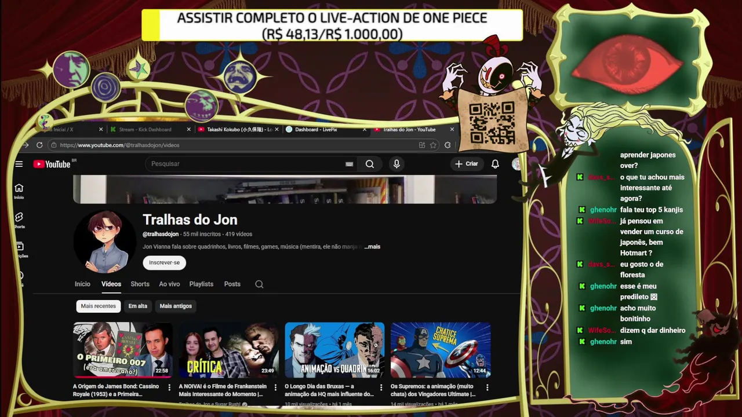Open options menu for James Bond video

point(169,387)
